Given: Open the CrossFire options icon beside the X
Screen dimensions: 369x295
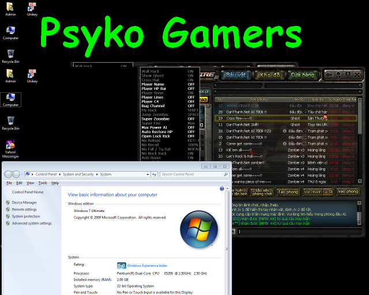Looking at the screenshot, I should [x=348, y=75].
